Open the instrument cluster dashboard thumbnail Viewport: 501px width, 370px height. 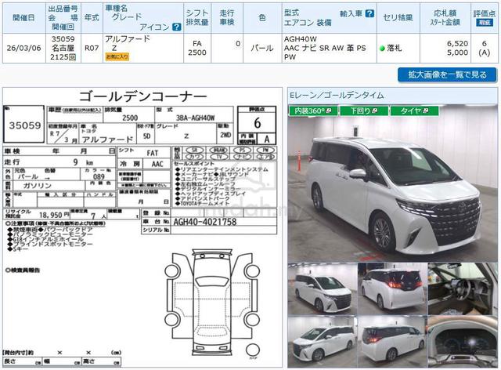[463, 342]
